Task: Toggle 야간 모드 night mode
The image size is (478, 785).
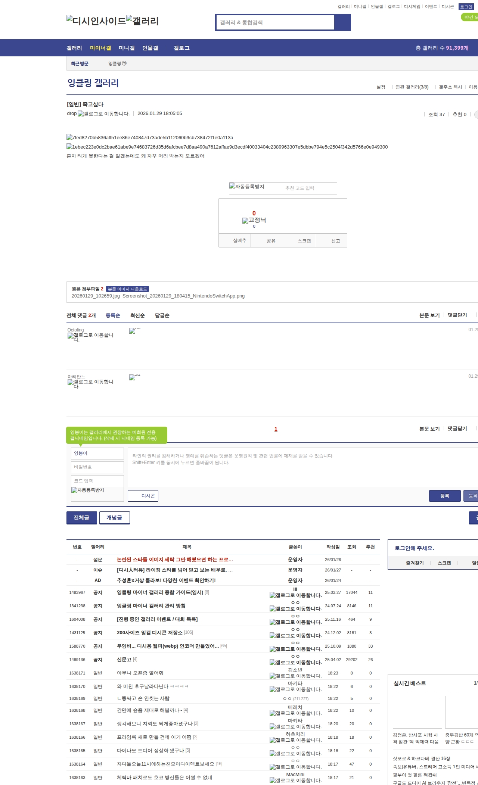Action: 470,17
